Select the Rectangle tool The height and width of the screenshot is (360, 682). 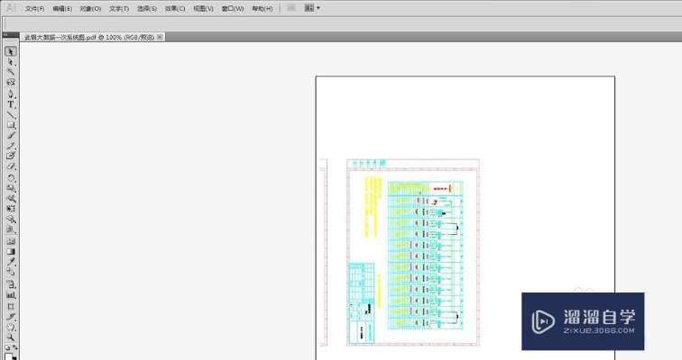click(11, 125)
